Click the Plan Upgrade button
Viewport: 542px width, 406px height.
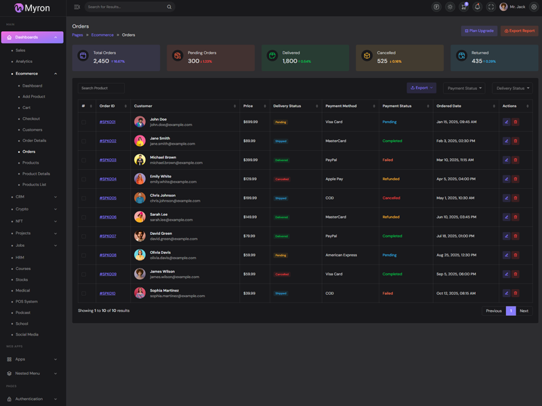[479, 30]
